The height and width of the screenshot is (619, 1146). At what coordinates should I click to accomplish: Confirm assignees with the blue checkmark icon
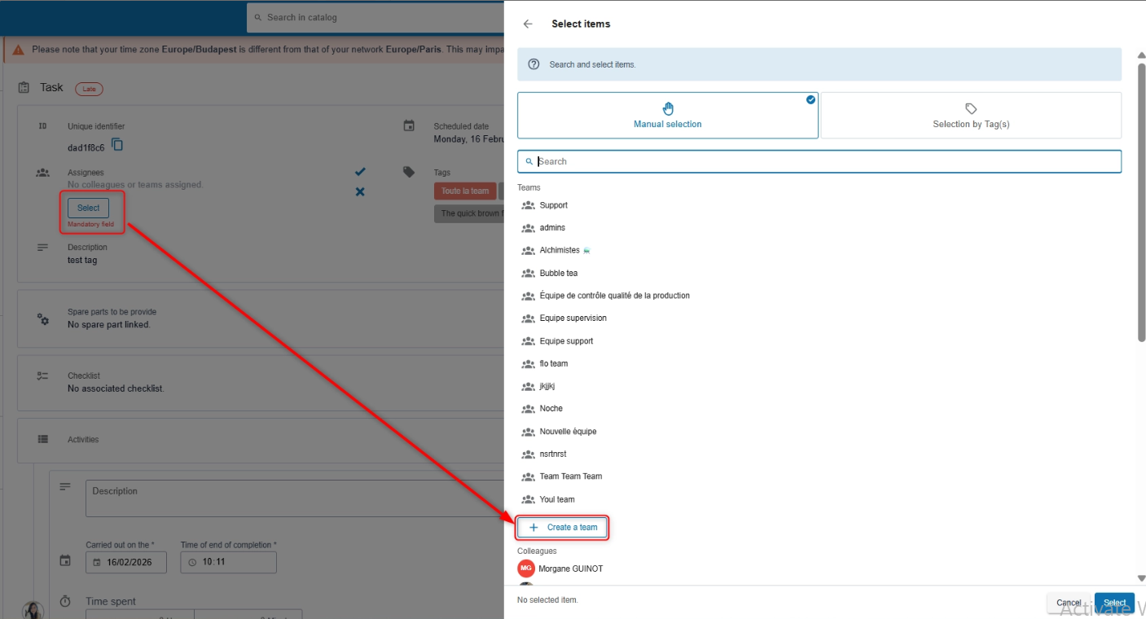tap(360, 172)
